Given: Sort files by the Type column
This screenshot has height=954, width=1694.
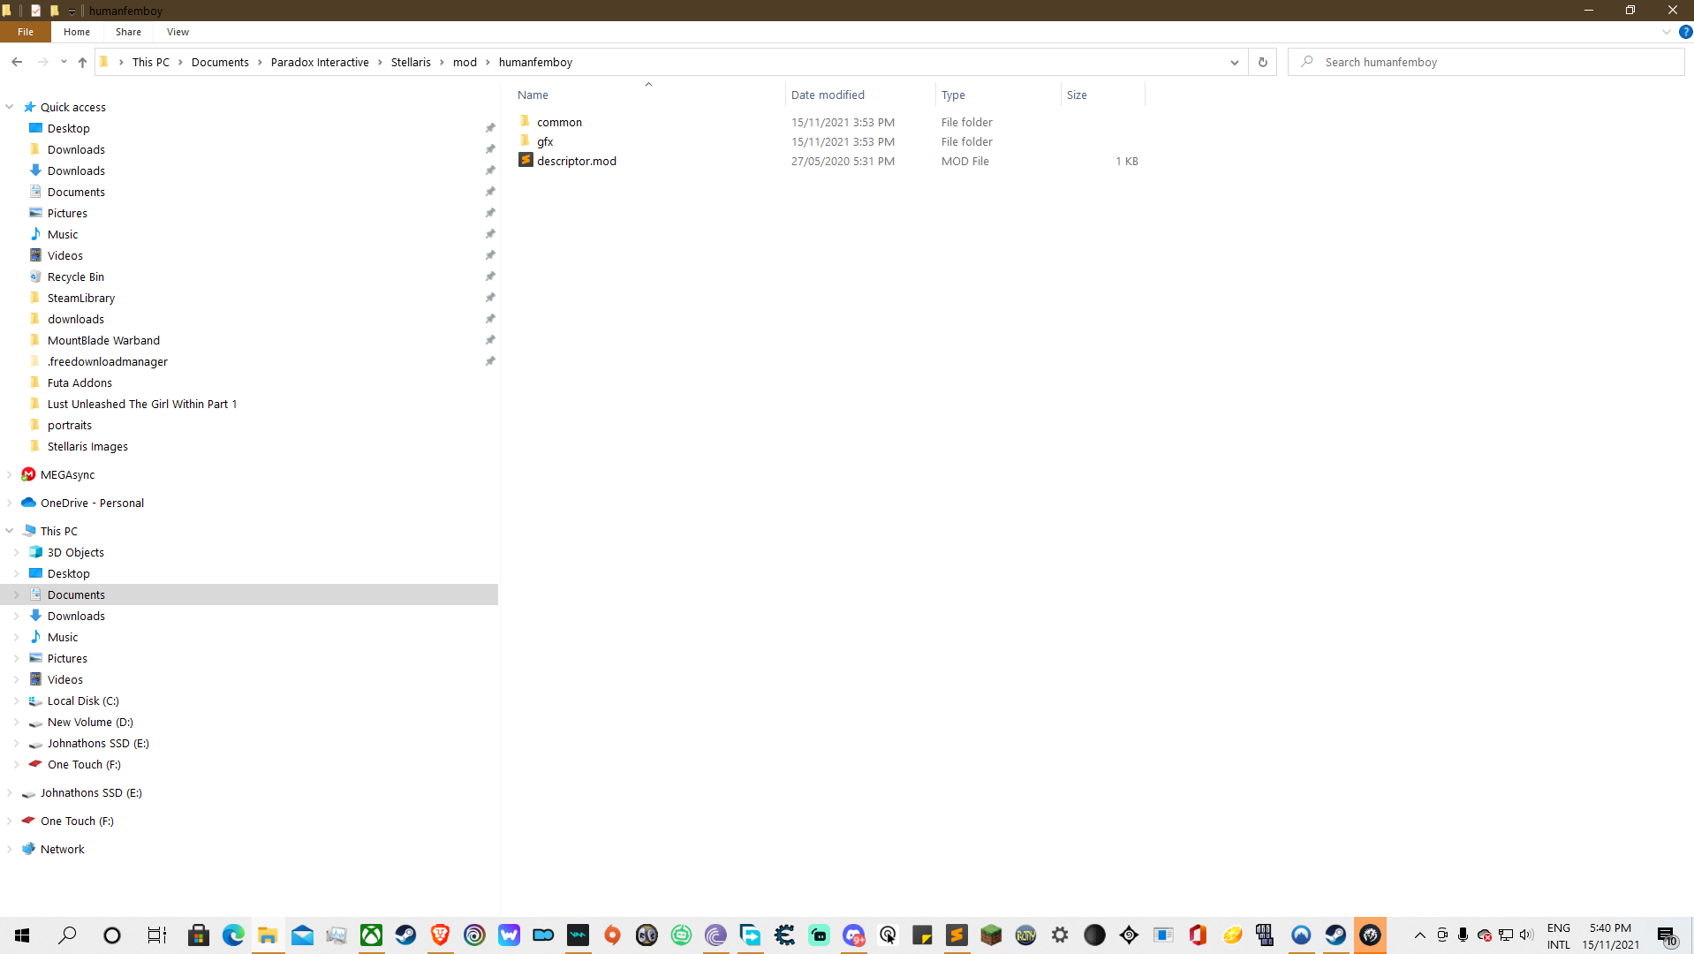Looking at the screenshot, I should pos(998,95).
